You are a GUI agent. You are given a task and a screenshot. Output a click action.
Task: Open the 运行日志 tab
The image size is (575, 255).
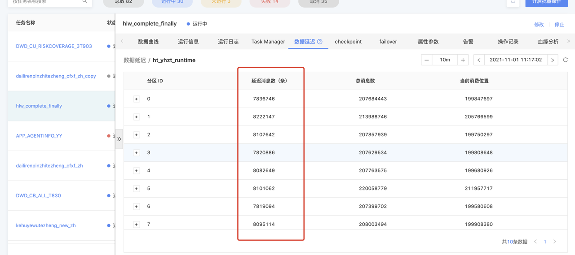pos(228,42)
